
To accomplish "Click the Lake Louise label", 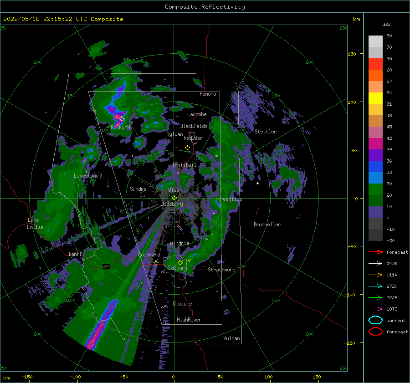I will click(x=35, y=224).
